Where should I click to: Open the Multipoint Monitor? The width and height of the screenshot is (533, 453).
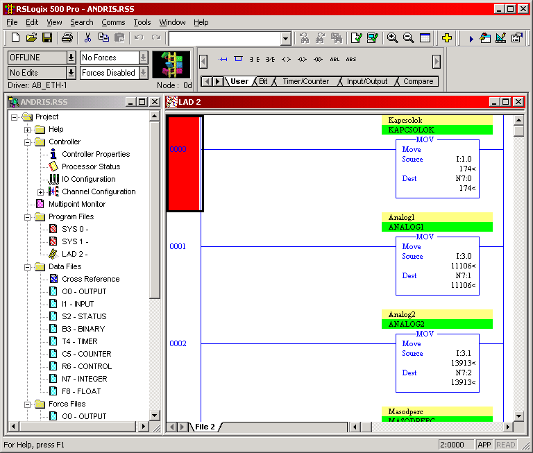[x=77, y=204]
